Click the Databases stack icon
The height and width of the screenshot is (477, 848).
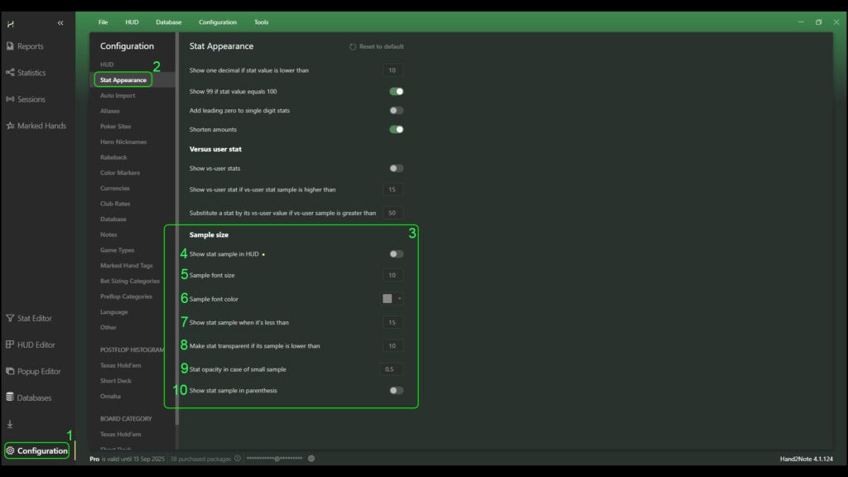click(x=10, y=397)
